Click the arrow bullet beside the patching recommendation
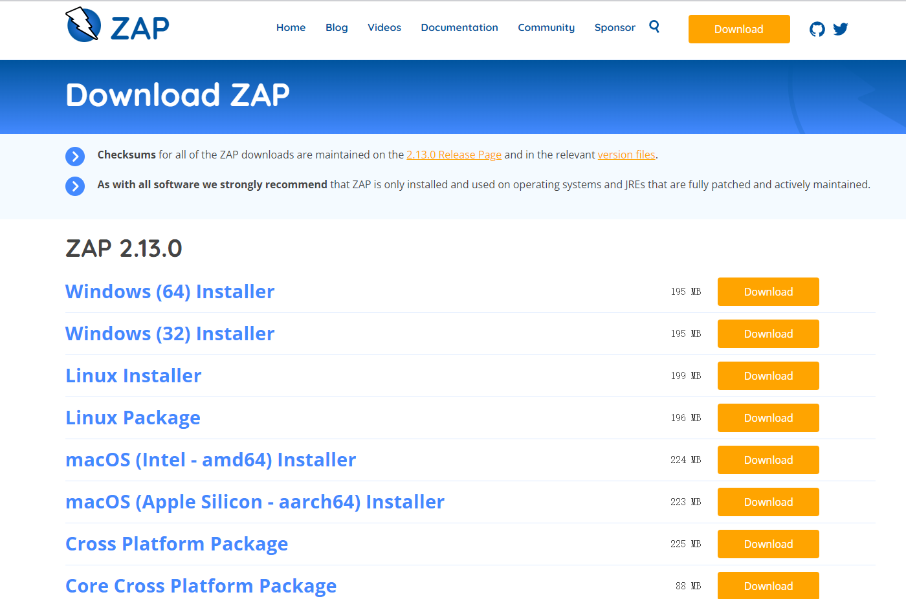 tap(75, 186)
